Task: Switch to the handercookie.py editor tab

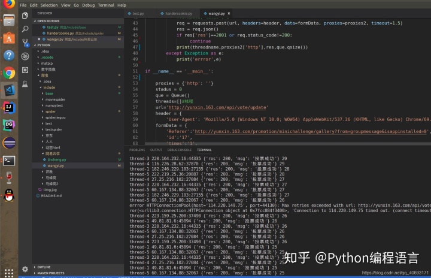Action: [x=178, y=14]
